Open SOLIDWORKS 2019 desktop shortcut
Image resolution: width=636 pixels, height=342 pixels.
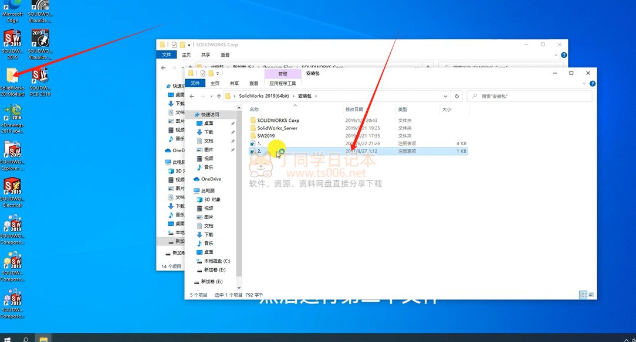click(12, 44)
